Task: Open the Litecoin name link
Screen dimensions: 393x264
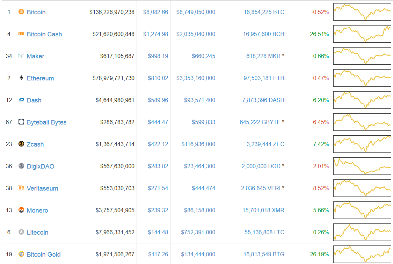Action: tap(38, 233)
